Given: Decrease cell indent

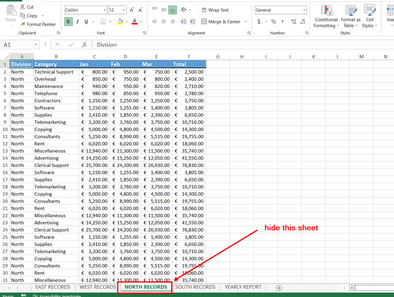Looking at the screenshot, I should tap(184, 22).
